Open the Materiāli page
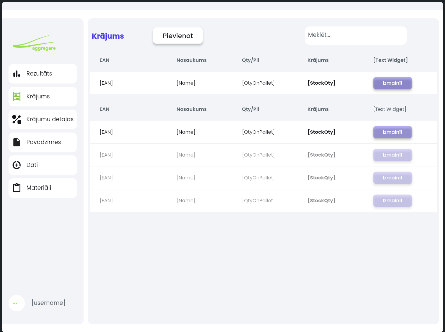445x332 pixels. (43, 188)
